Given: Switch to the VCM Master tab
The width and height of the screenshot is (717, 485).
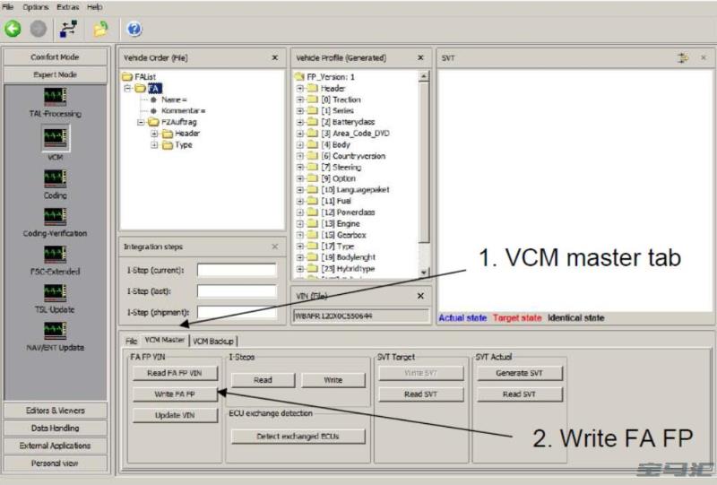Looking at the screenshot, I should pos(164,340).
